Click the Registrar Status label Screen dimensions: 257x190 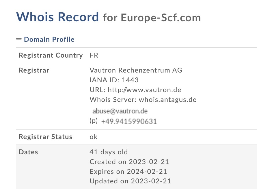tap(45, 137)
